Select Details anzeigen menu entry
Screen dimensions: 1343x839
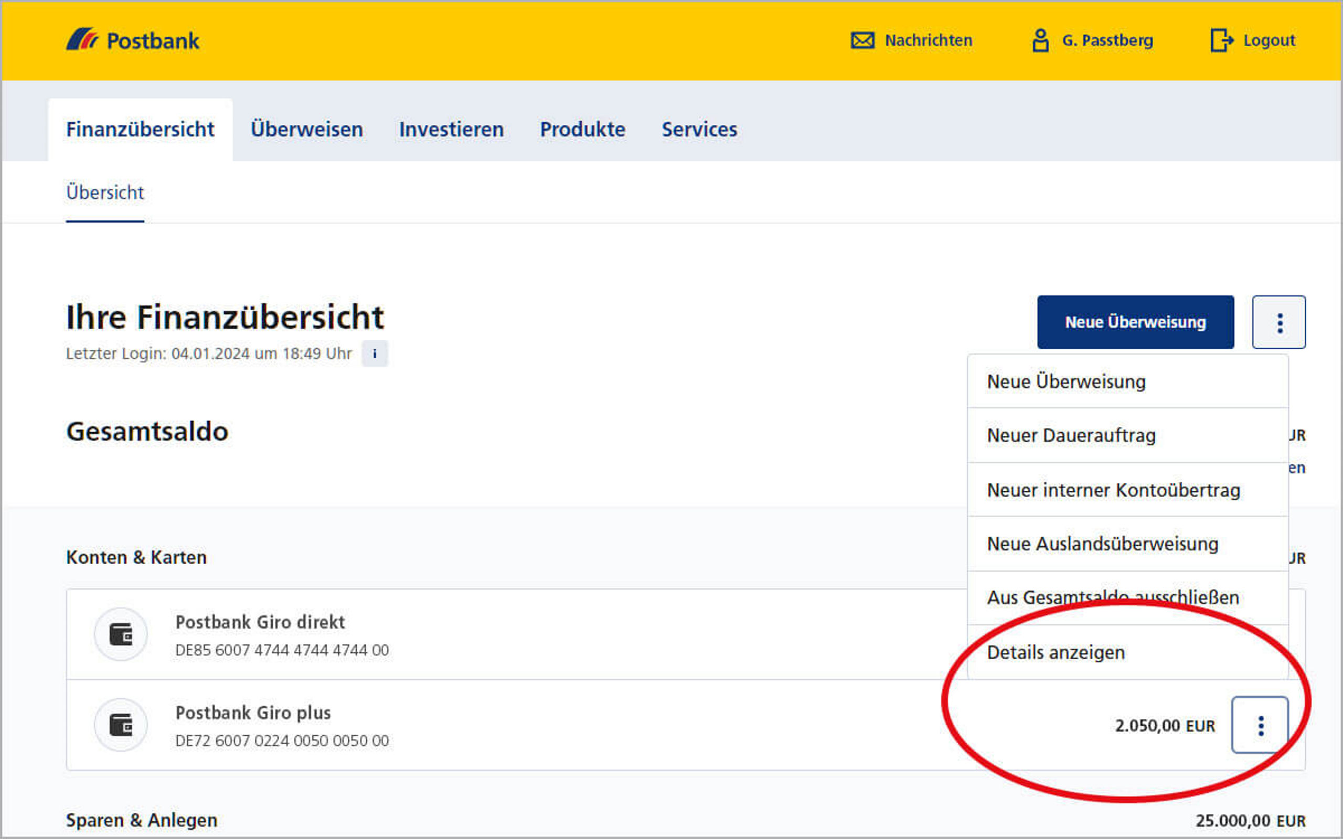click(1128, 652)
